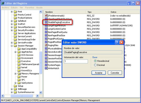The width and height of the screenshot is (141, 103).
Task: Click the LargeSystemCache DWORD icon
Action: coord(46,29)
